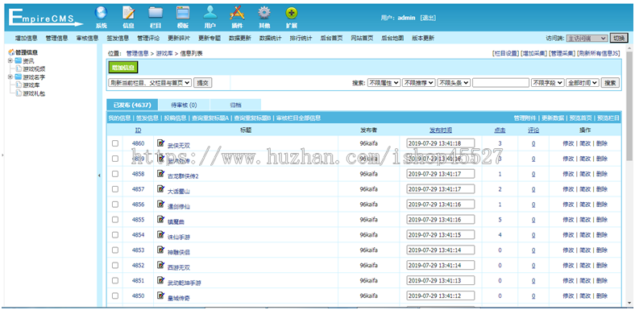Tick the checkbox for ID 4860

pyautogui.click(x=115, y=143)
